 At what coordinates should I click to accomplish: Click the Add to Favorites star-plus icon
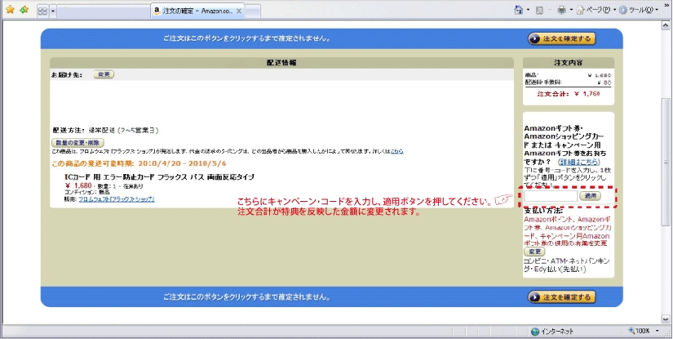pos(24,10)
